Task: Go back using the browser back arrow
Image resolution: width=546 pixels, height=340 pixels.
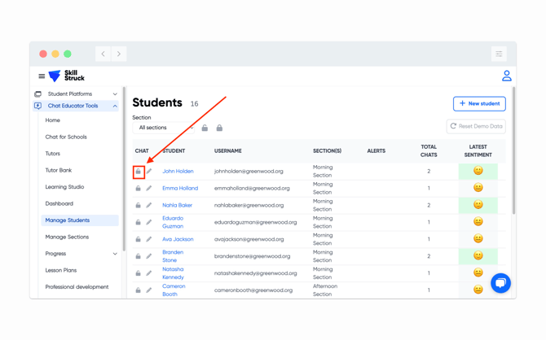Action: click(x=103, y=54)
